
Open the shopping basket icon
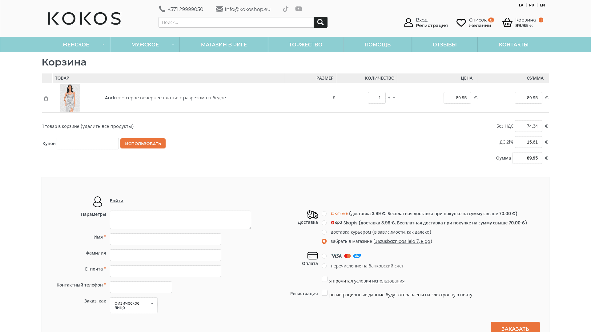click(x=507, y=22)
